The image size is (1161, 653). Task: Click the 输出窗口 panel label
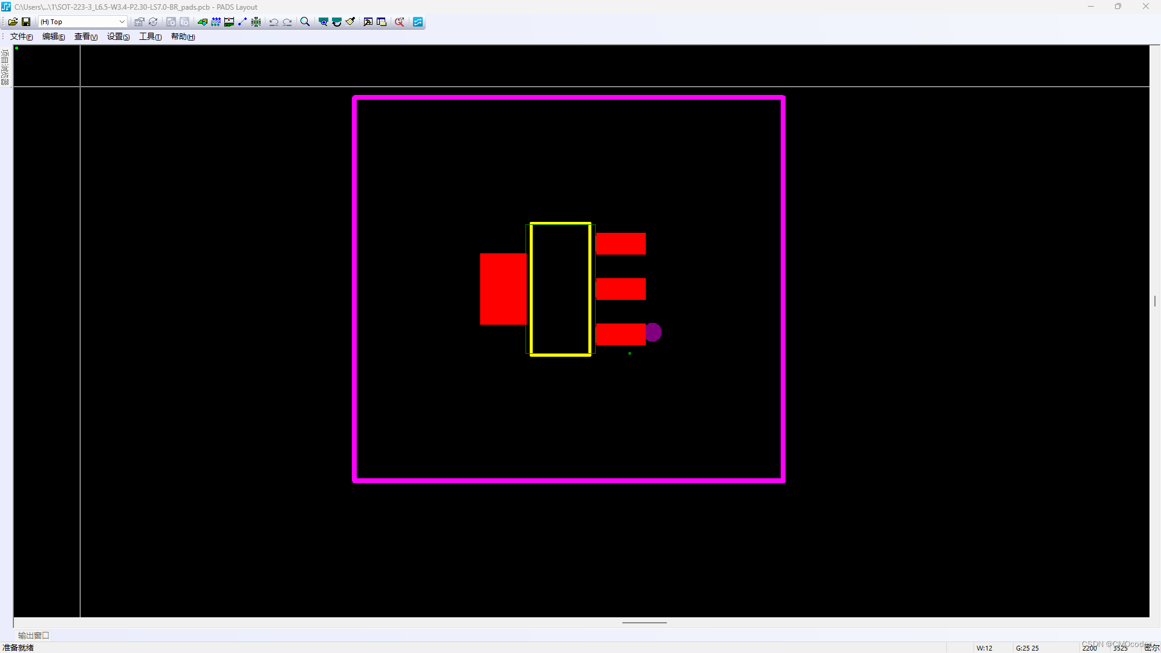[x=33, y=635]
